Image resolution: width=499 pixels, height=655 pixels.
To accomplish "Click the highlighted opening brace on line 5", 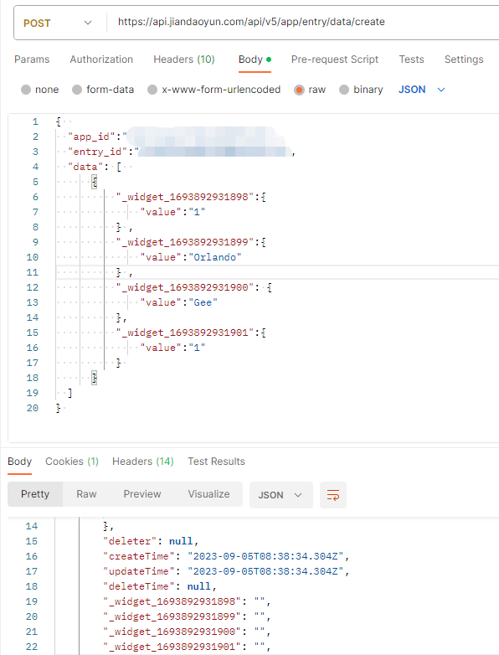I will point(95,182).
